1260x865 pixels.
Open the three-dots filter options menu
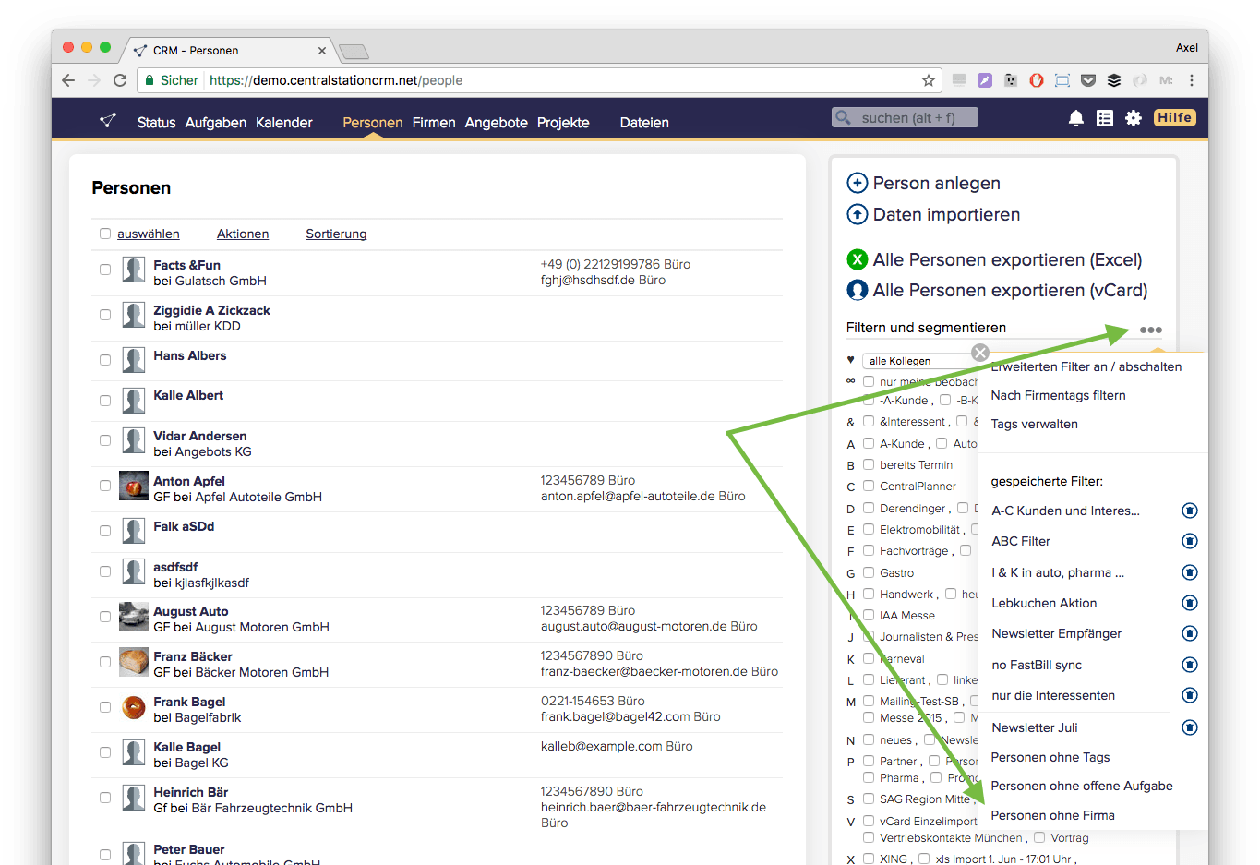[1150, 330]
